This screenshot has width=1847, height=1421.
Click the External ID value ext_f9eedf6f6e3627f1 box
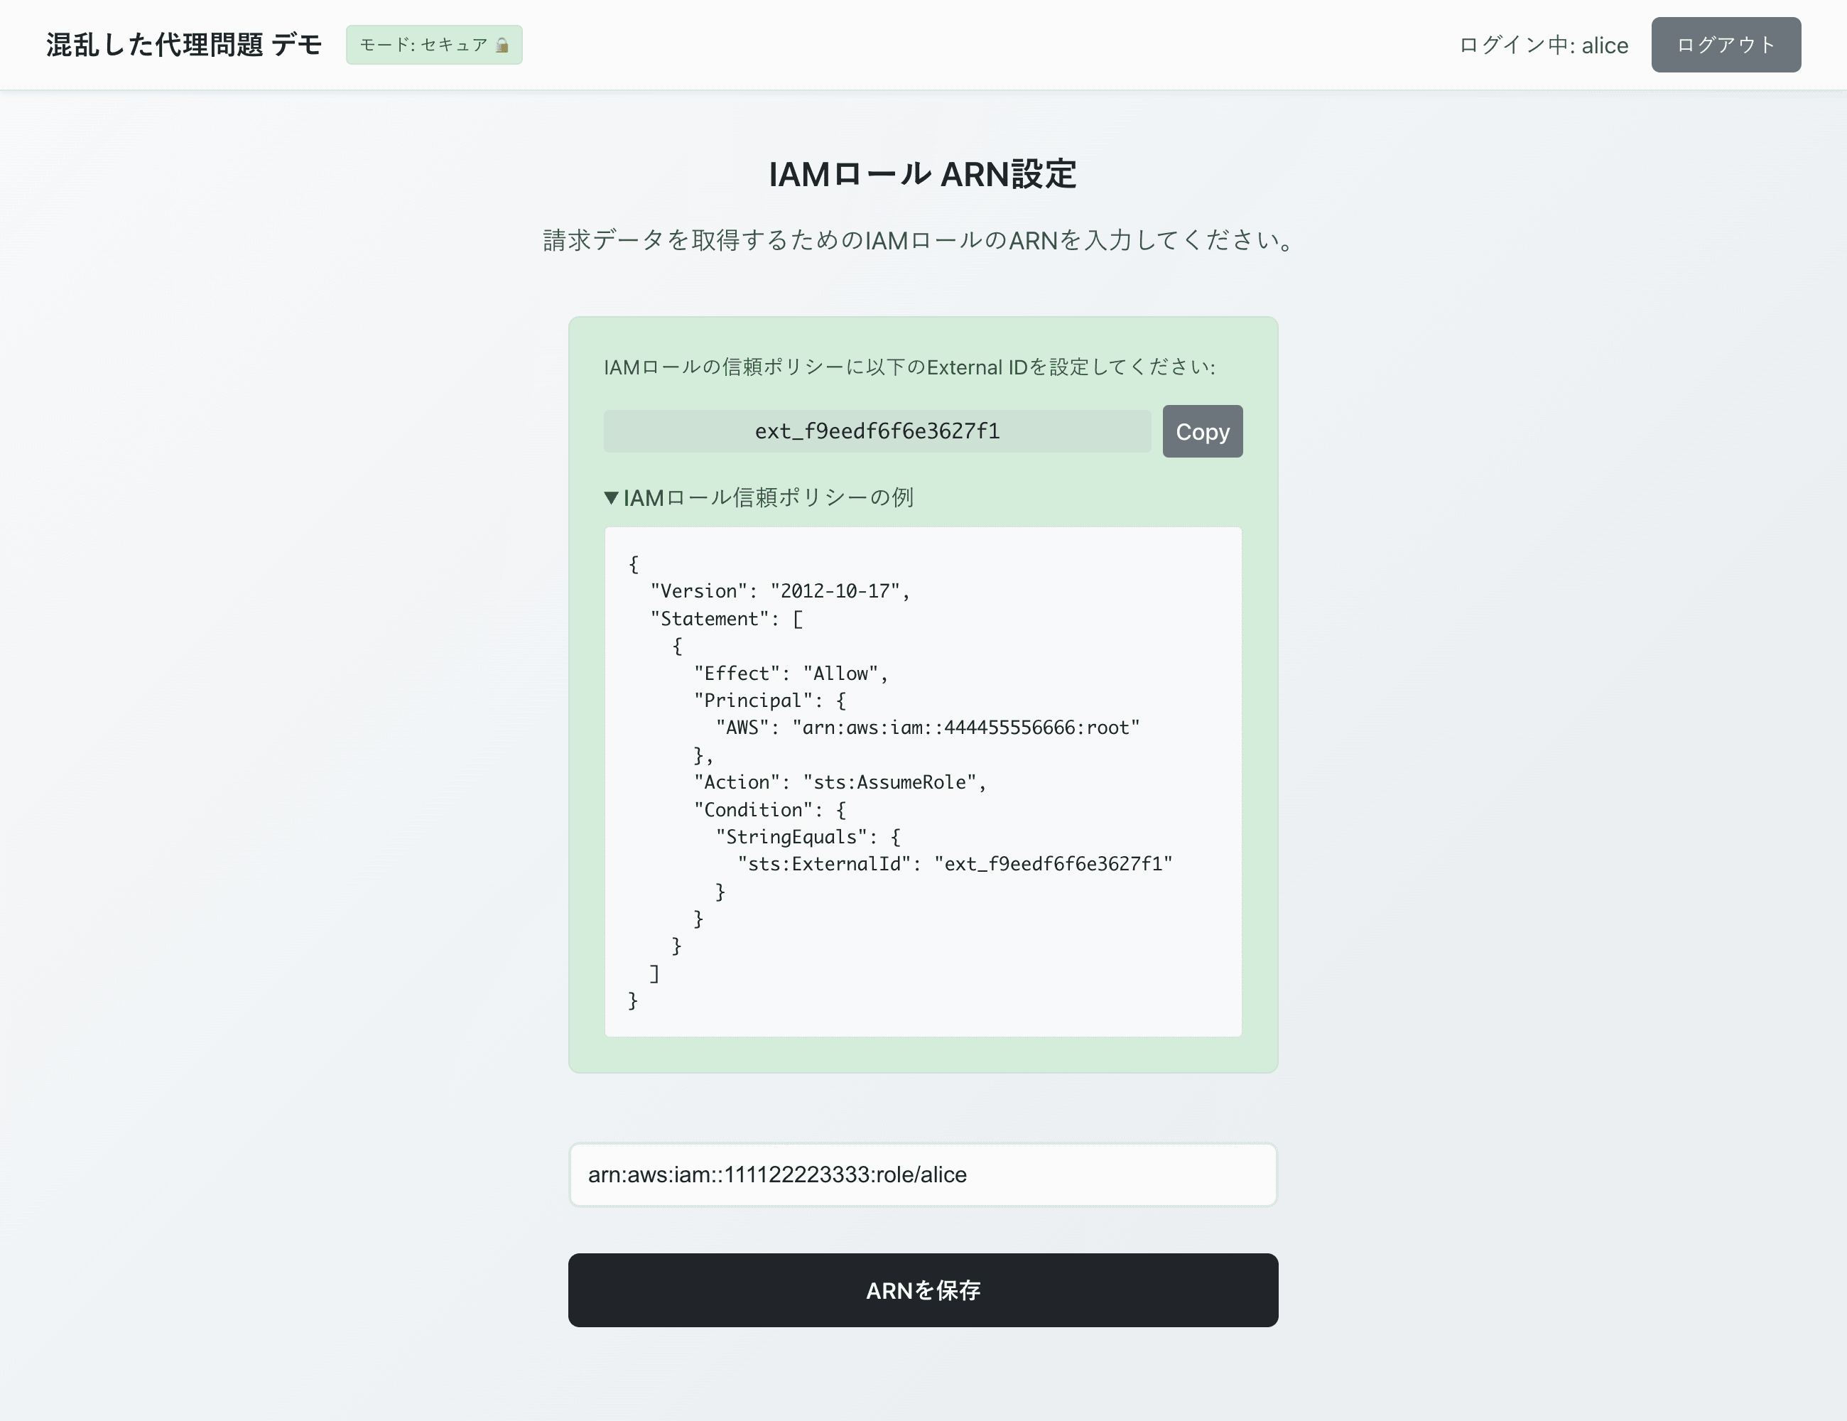(877, 431)
